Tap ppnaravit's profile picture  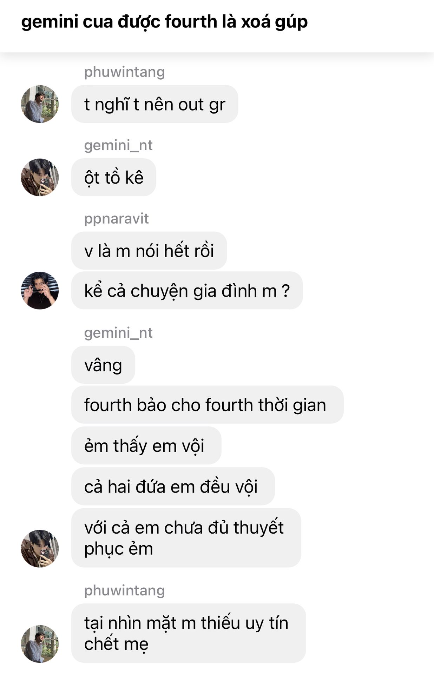coord(40,290)
